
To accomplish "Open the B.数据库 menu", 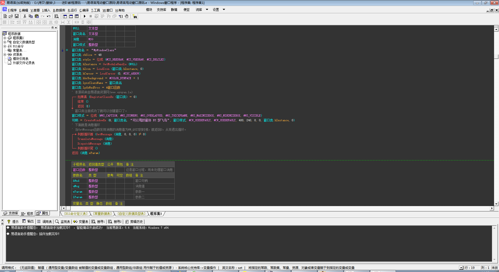I will 59,10.
